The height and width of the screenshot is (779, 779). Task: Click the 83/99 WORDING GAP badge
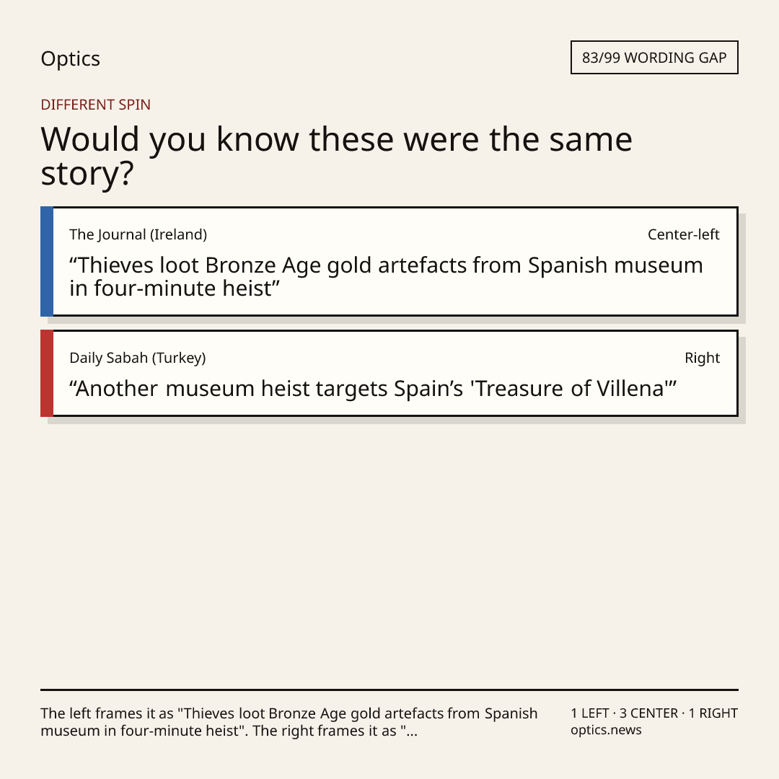click(x=654, y=58)
